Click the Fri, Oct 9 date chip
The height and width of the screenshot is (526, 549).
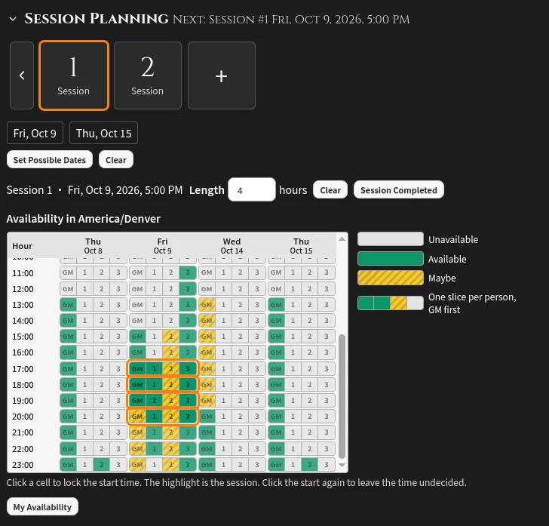35,133
